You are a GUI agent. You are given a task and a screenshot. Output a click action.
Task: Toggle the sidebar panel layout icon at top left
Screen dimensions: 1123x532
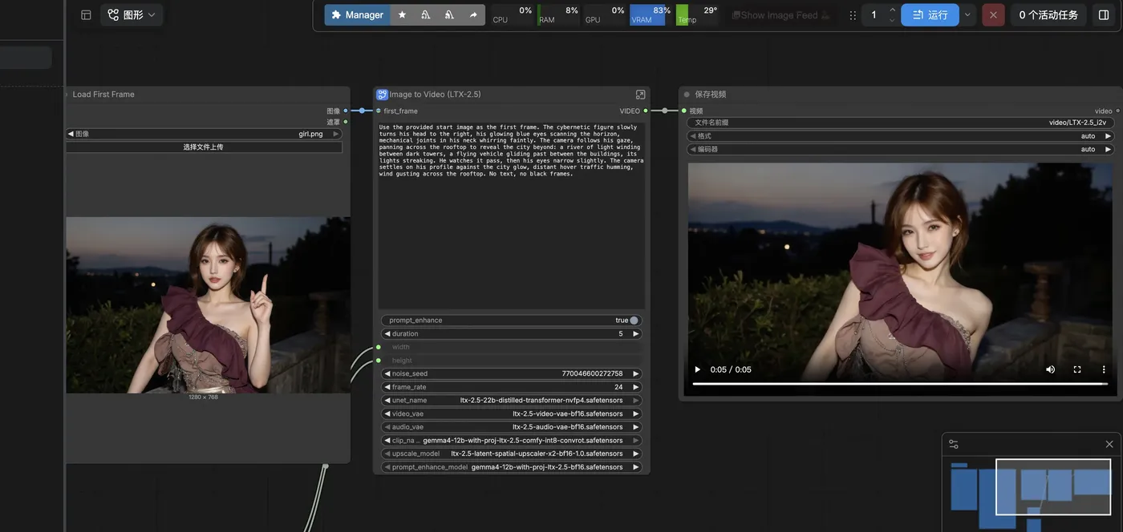click(x=86, y=14)
